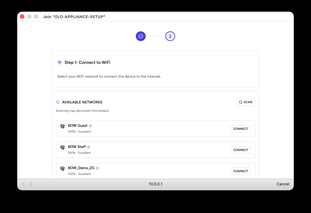
Task: Click the signal strength icon for BOW Staff
Action: pyautogui.click(x=62, y=147)
